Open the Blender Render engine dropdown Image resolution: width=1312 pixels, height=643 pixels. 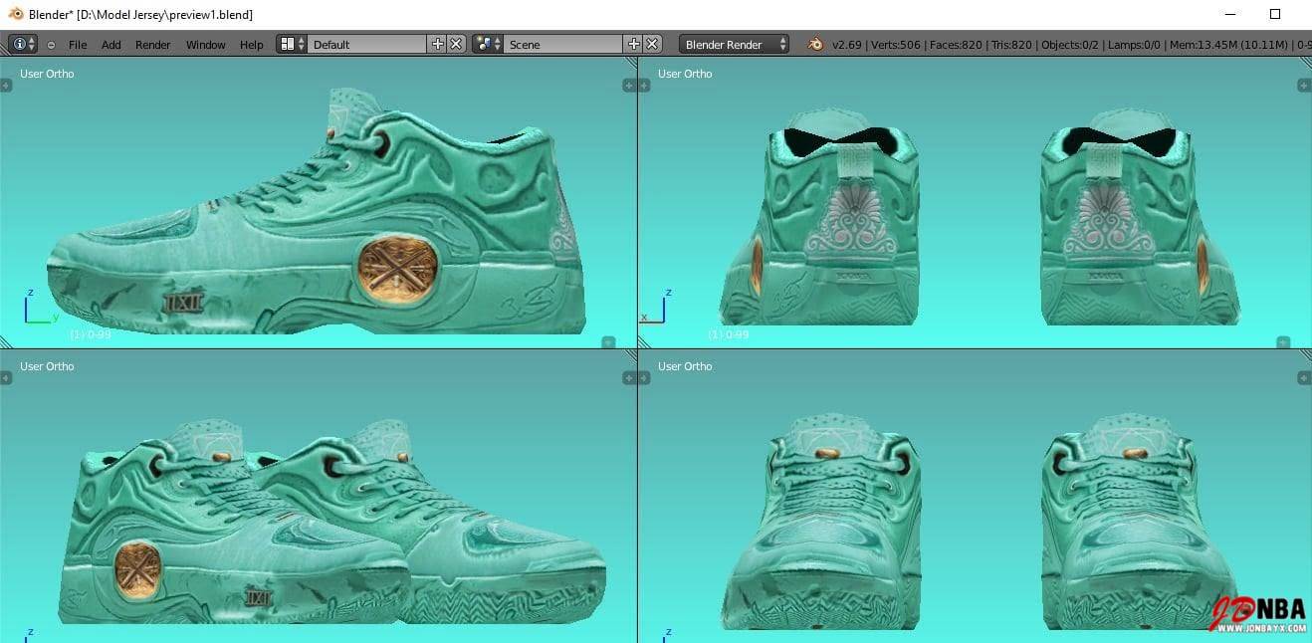click(734, 44)
